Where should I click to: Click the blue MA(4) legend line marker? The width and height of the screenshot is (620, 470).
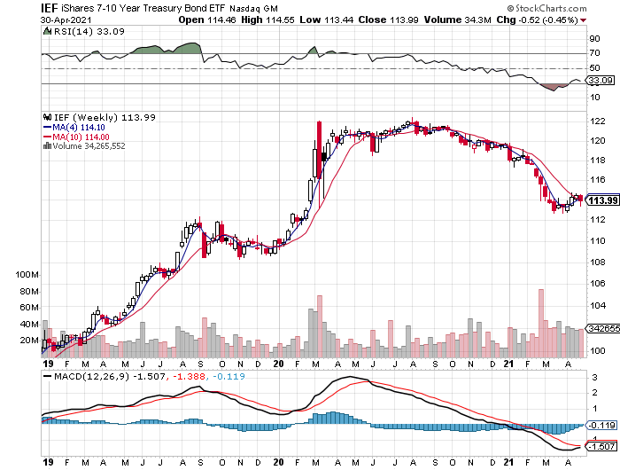(47, 127)
